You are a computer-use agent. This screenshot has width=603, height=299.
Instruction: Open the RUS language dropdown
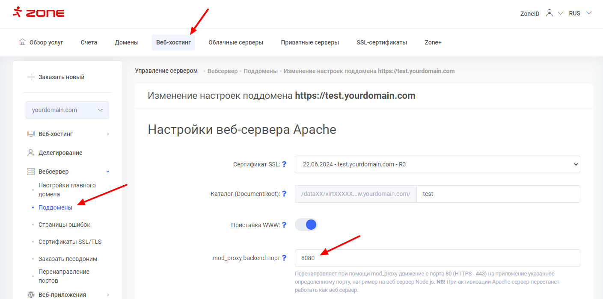(x=580, y=13)
